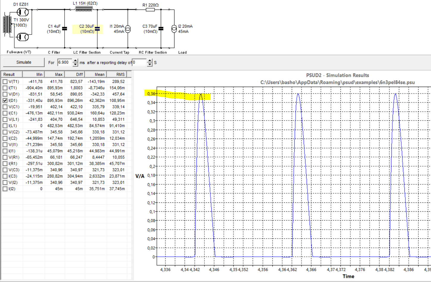The image size is (431, 282).
Task: Click the V(C1) Mean value 335,79
Action: pyautogui.click(x=99, y=107)
